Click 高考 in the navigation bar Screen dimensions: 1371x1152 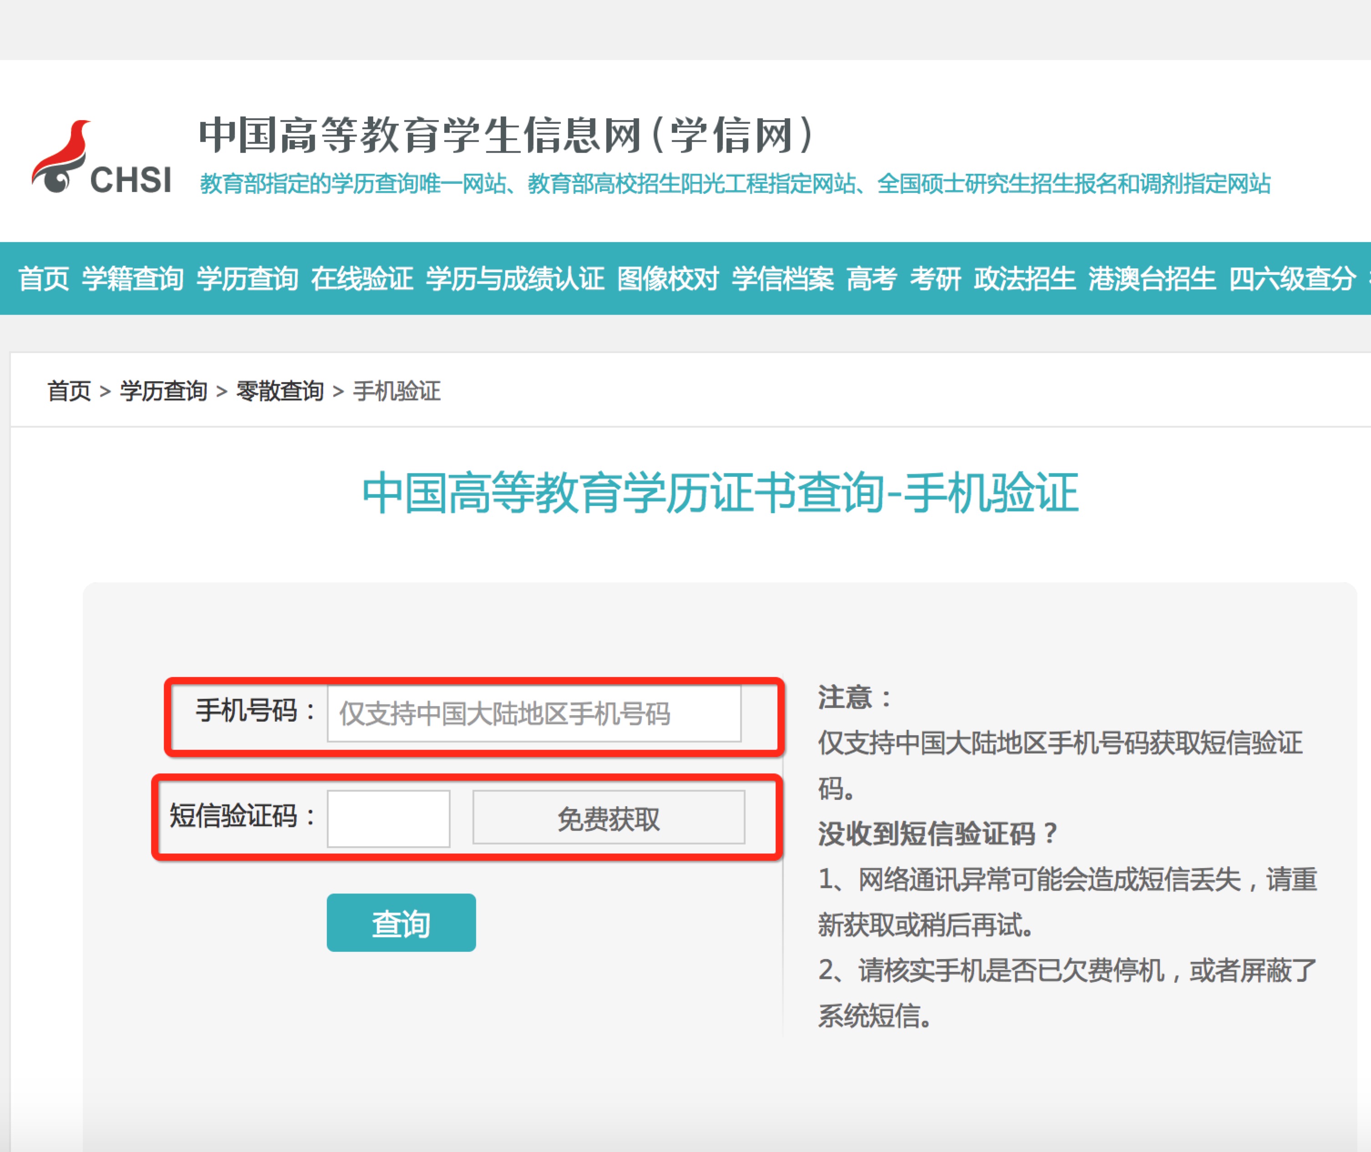pyautogui.click(x=872, y=279)
